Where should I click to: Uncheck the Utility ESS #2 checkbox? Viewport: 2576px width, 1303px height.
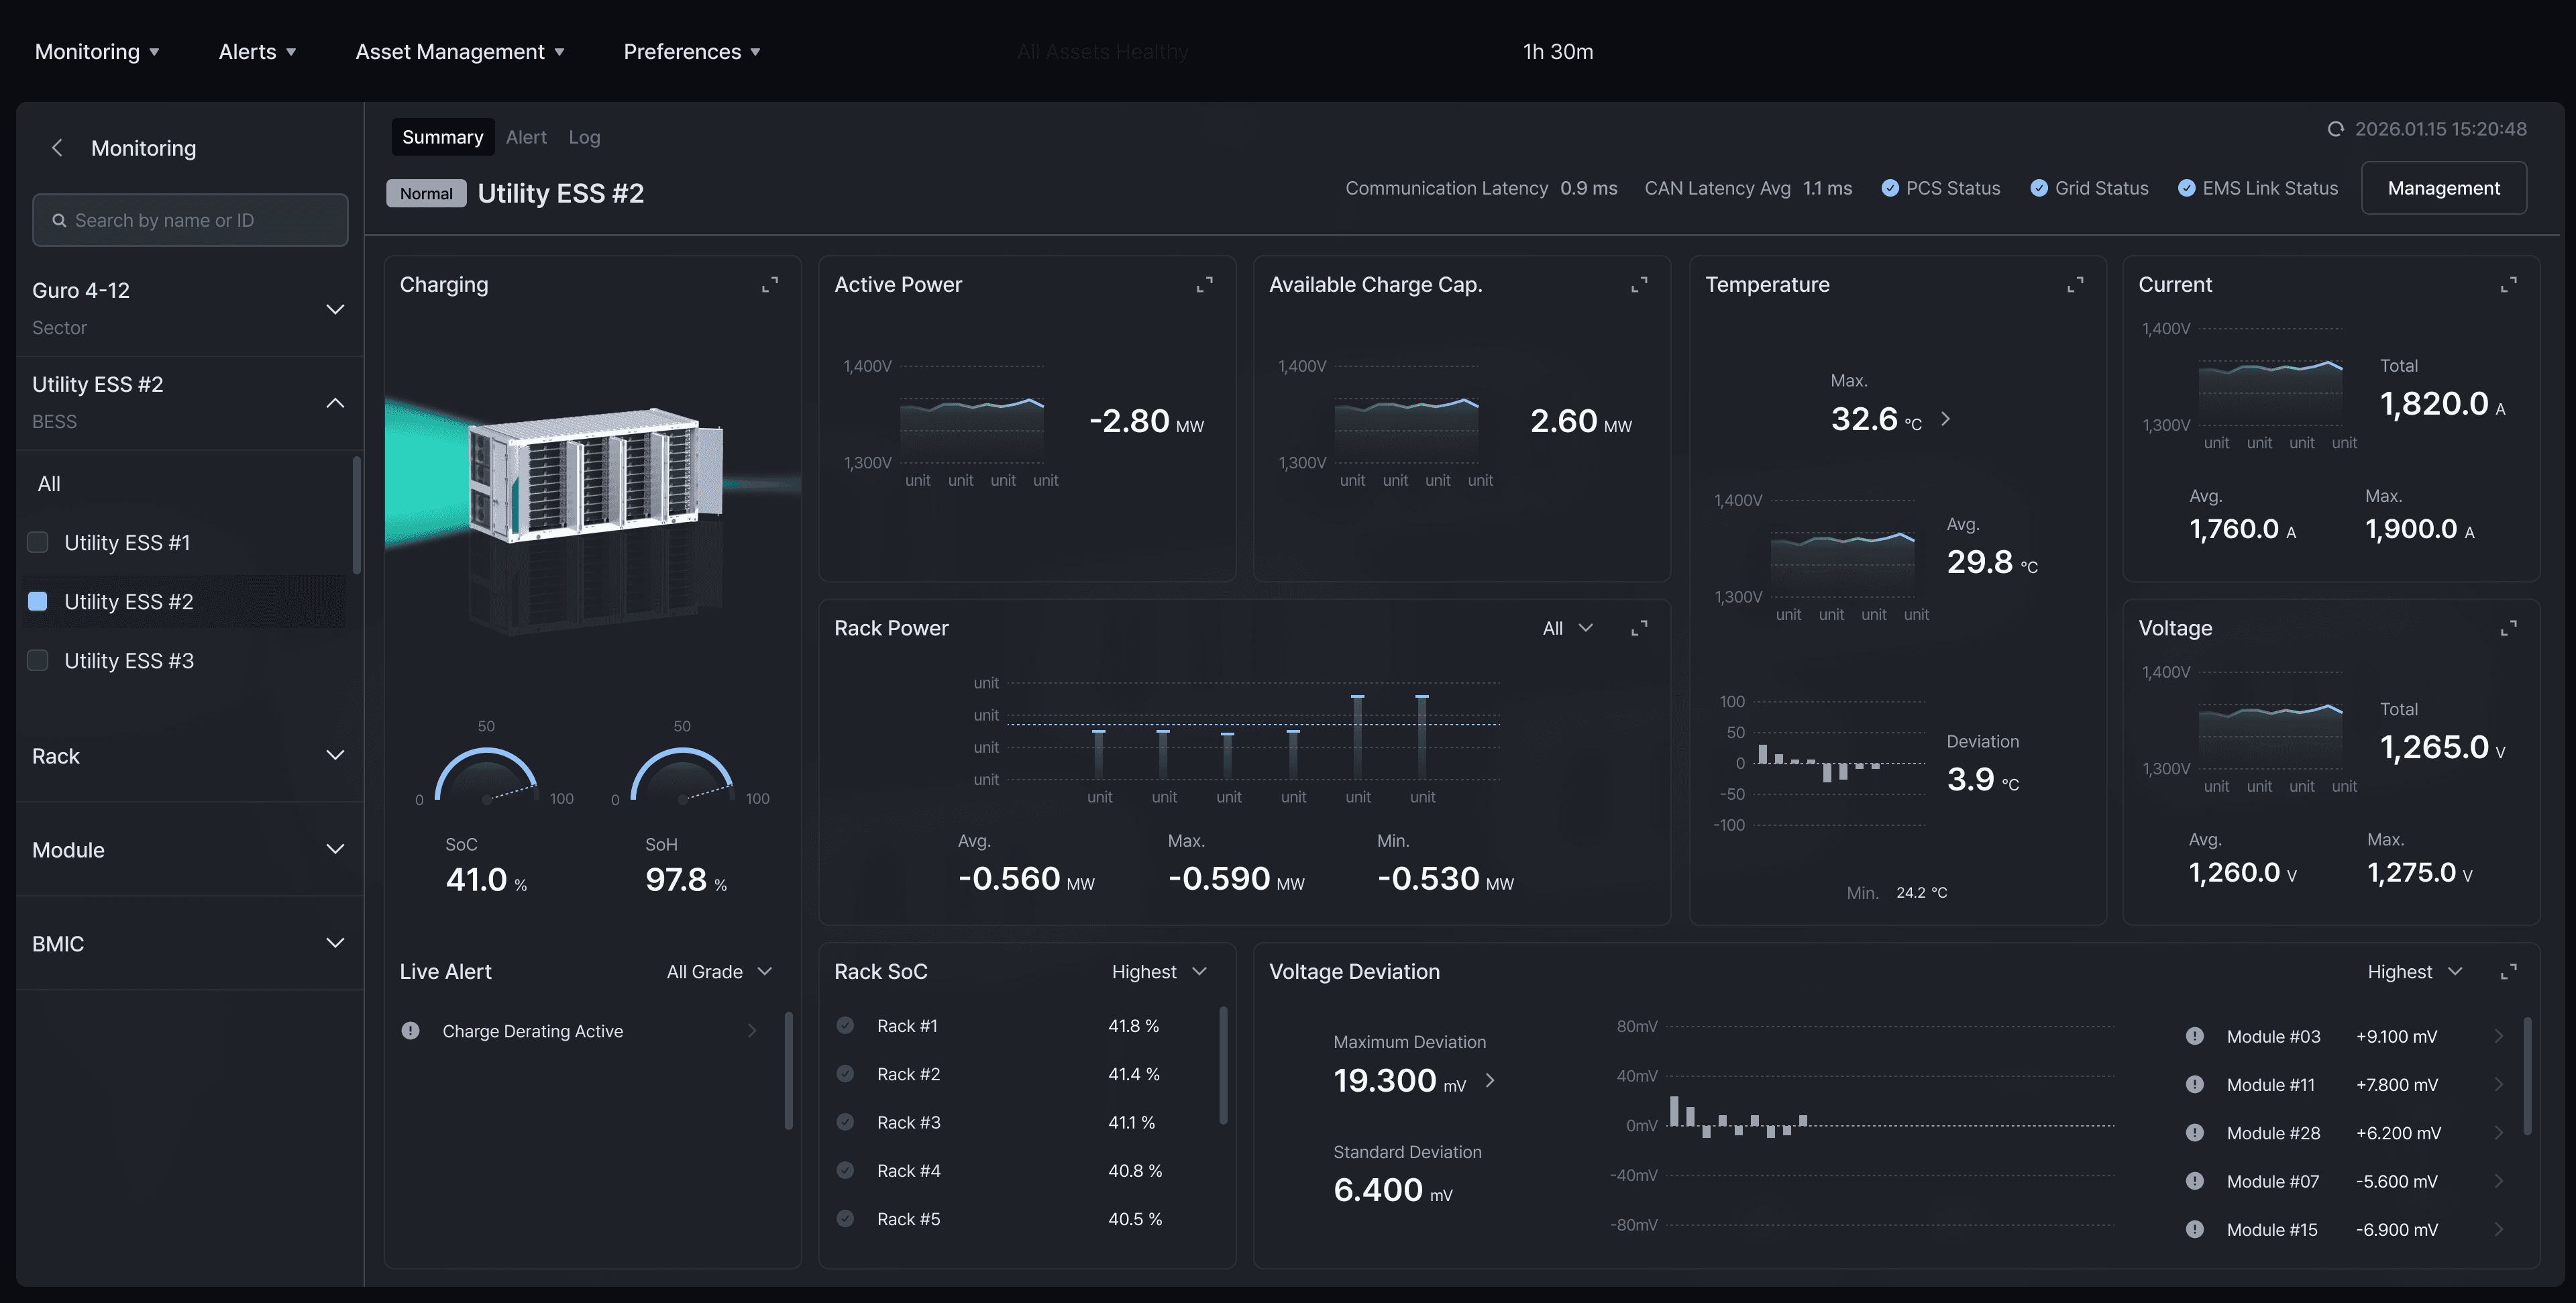[x=38, y=601]
